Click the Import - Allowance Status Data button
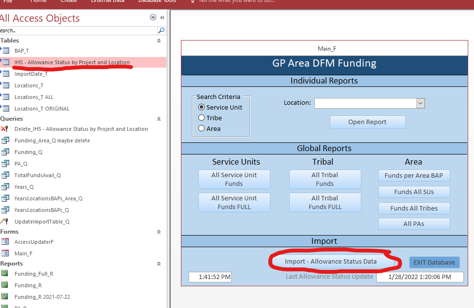The height and width of the screenshot is (308, 474). pyautogui.click(x=330, y=262)
